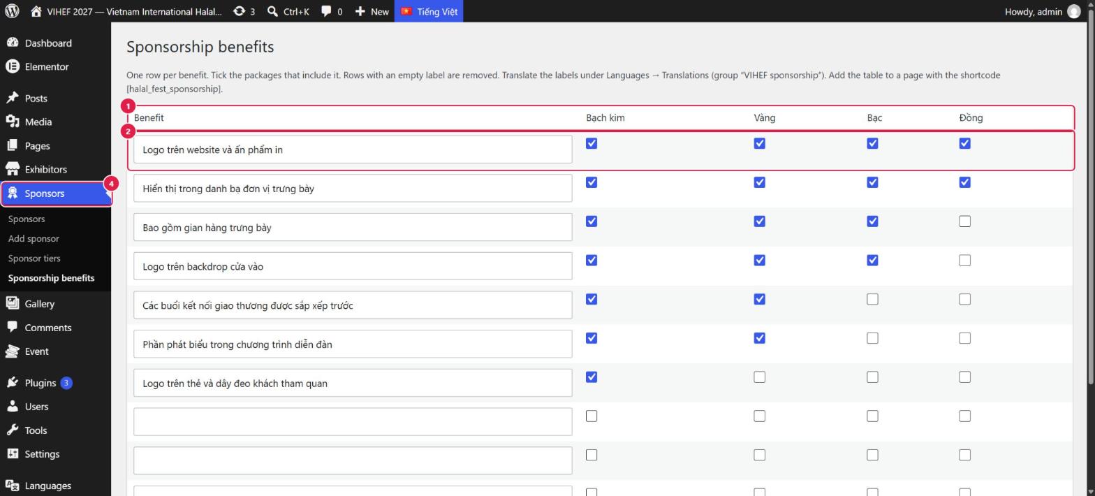
Task: Click the Plugins plug icon
Action: 12,383
